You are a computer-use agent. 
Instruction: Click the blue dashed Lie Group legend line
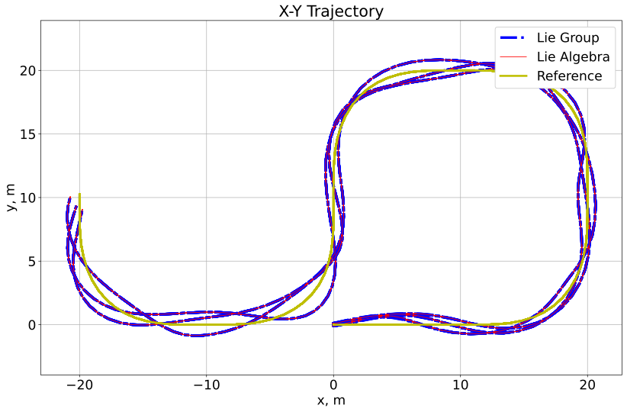[x=513, y=38]
